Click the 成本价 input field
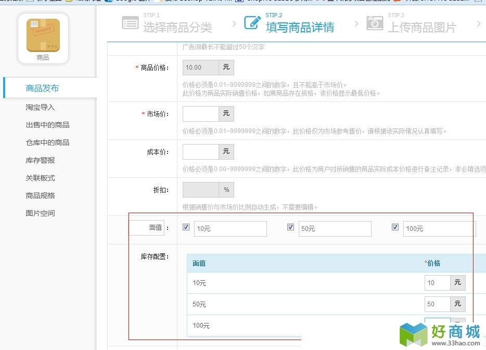Screen dimensions: 486x350 [200, 151]
